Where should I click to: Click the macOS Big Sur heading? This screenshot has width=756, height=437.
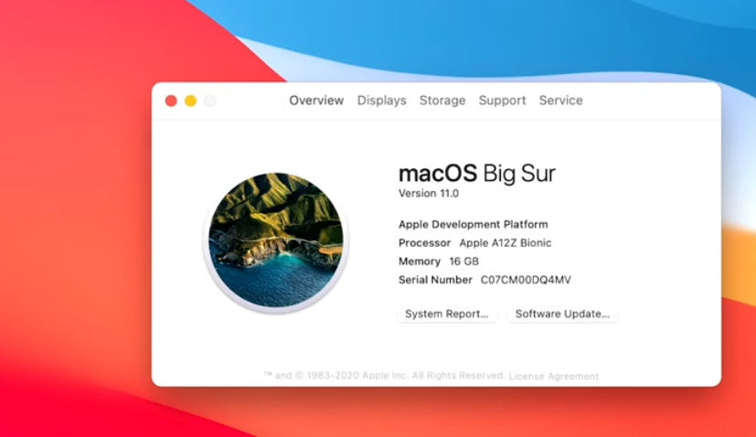pyautogui.click(x=477, y=173)
